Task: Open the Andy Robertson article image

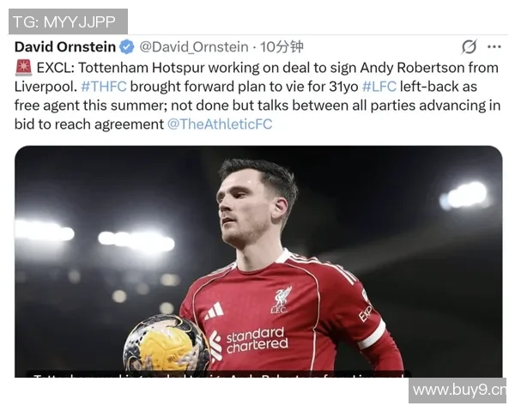Action: (x=258, y=261)
